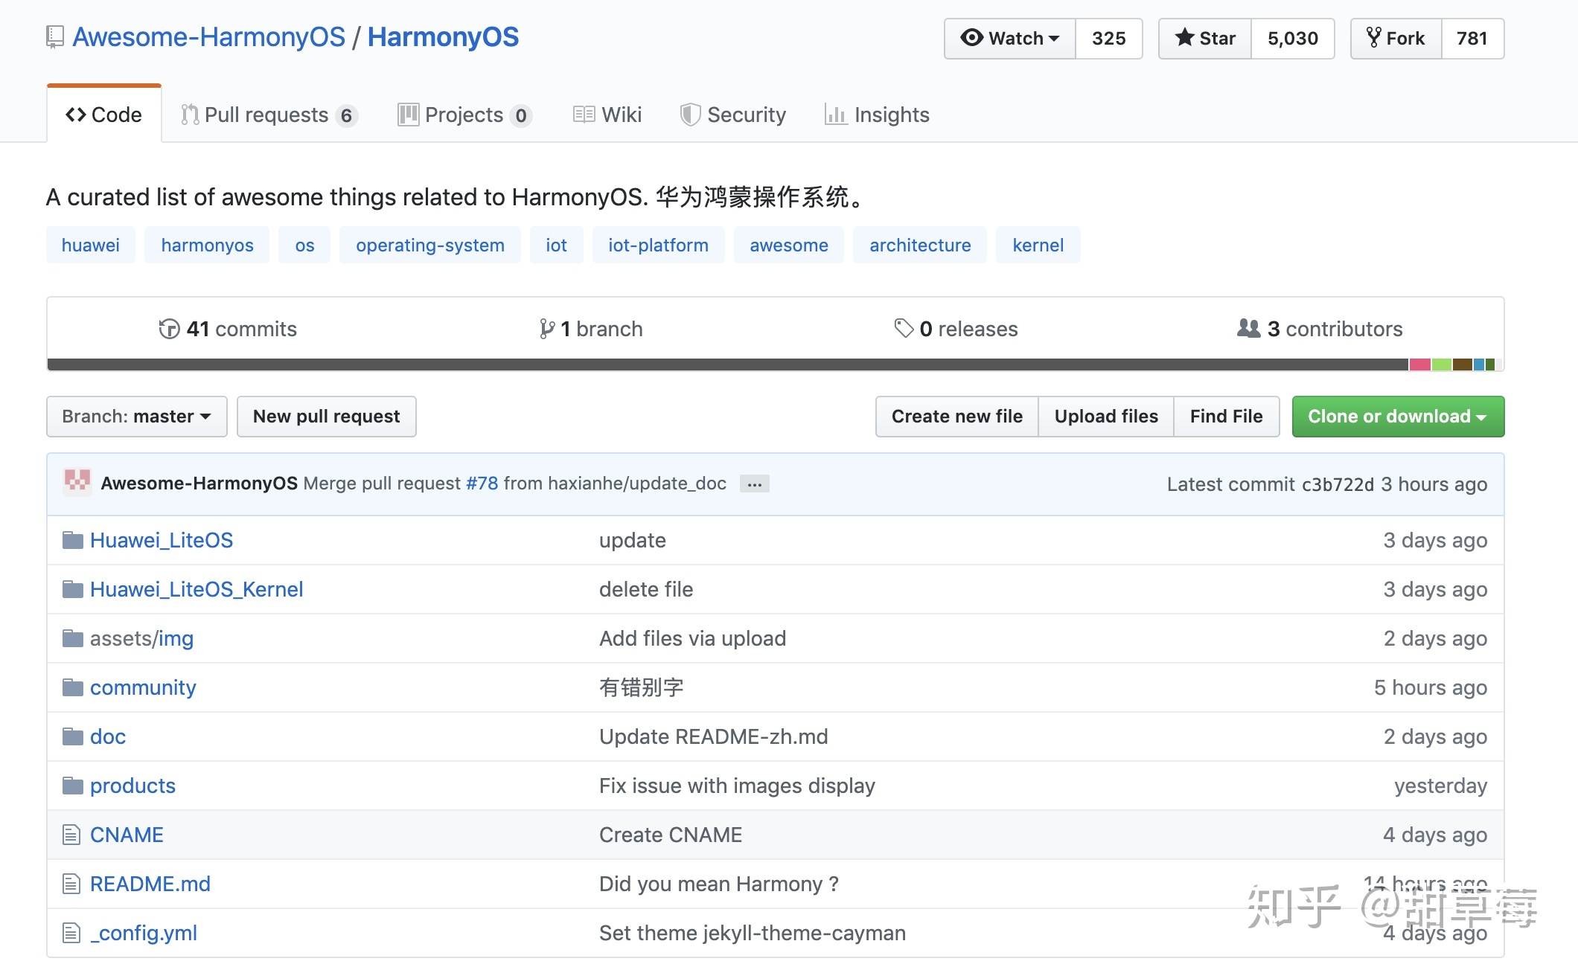Click the Code angle brackets icon
Screen dimensions: 1578x970
[76, 115]
